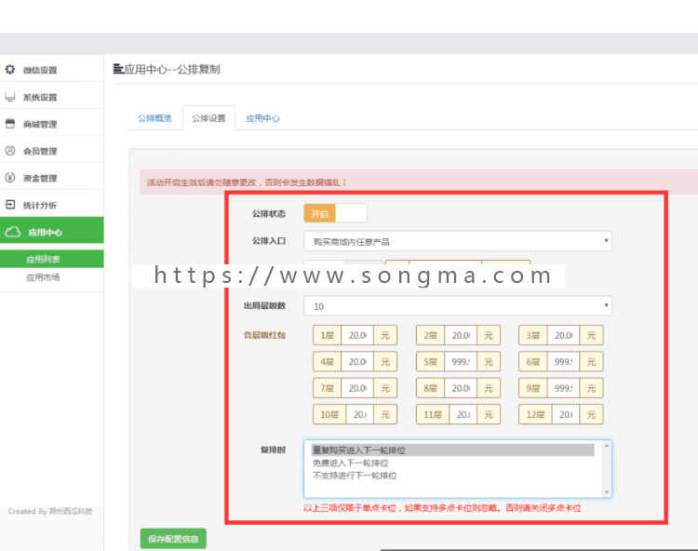Screen dimensions: 698x551
Task: Click the 复排时 listbox scroll-up arrow
Action: point(606,446)
